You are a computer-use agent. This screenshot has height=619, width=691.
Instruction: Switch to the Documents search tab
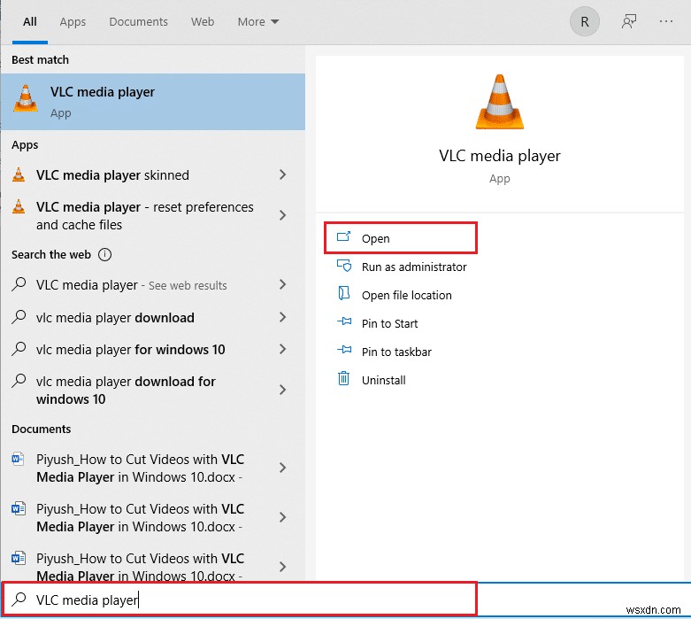click(138, 22)
